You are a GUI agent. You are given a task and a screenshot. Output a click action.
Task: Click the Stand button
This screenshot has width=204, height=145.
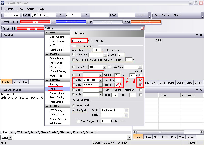coord(177,15)
